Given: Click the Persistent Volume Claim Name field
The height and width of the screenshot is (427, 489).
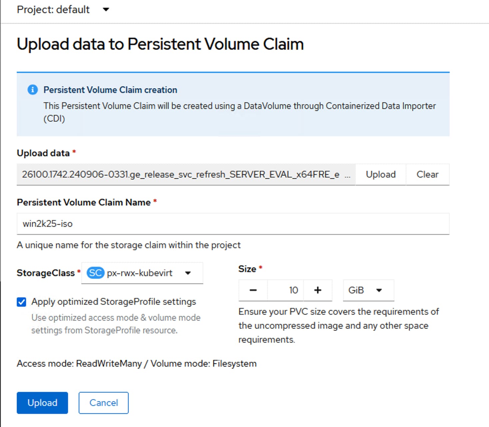Looking at the screenshot, I should tap(233, 224).
